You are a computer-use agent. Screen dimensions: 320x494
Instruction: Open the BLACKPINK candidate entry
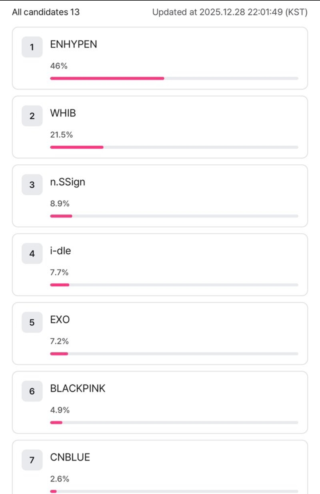(x=78, y=388)
